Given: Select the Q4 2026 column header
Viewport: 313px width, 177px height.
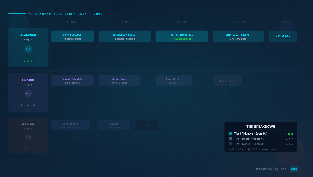Looking at the screenshot, I should pyautogui.click(x=240, y=22).
